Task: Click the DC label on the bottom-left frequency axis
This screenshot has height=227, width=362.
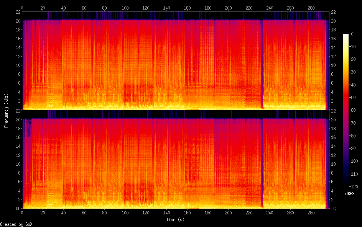Action: click(x=18, y=208)
